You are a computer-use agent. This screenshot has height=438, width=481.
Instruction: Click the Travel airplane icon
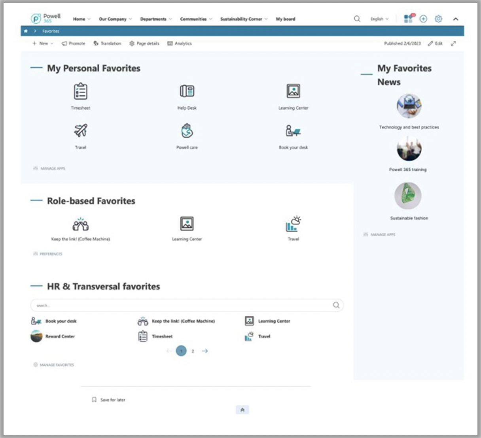click(81, 131)
